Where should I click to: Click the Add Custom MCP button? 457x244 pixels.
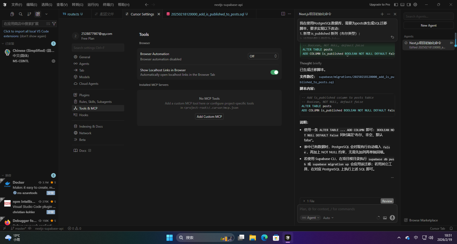point(209,117)
